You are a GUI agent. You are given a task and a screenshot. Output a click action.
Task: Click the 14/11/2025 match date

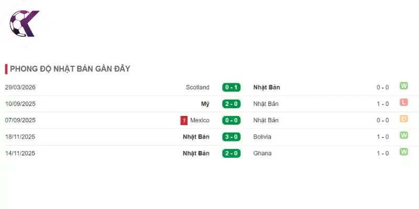(x=20, y=154)
